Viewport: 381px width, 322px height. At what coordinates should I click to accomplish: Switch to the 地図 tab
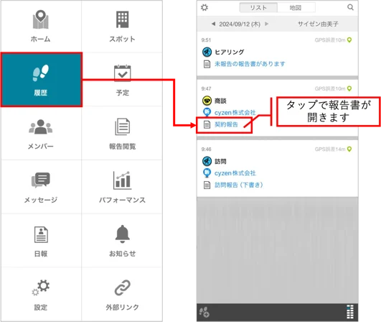pos(296,7)
